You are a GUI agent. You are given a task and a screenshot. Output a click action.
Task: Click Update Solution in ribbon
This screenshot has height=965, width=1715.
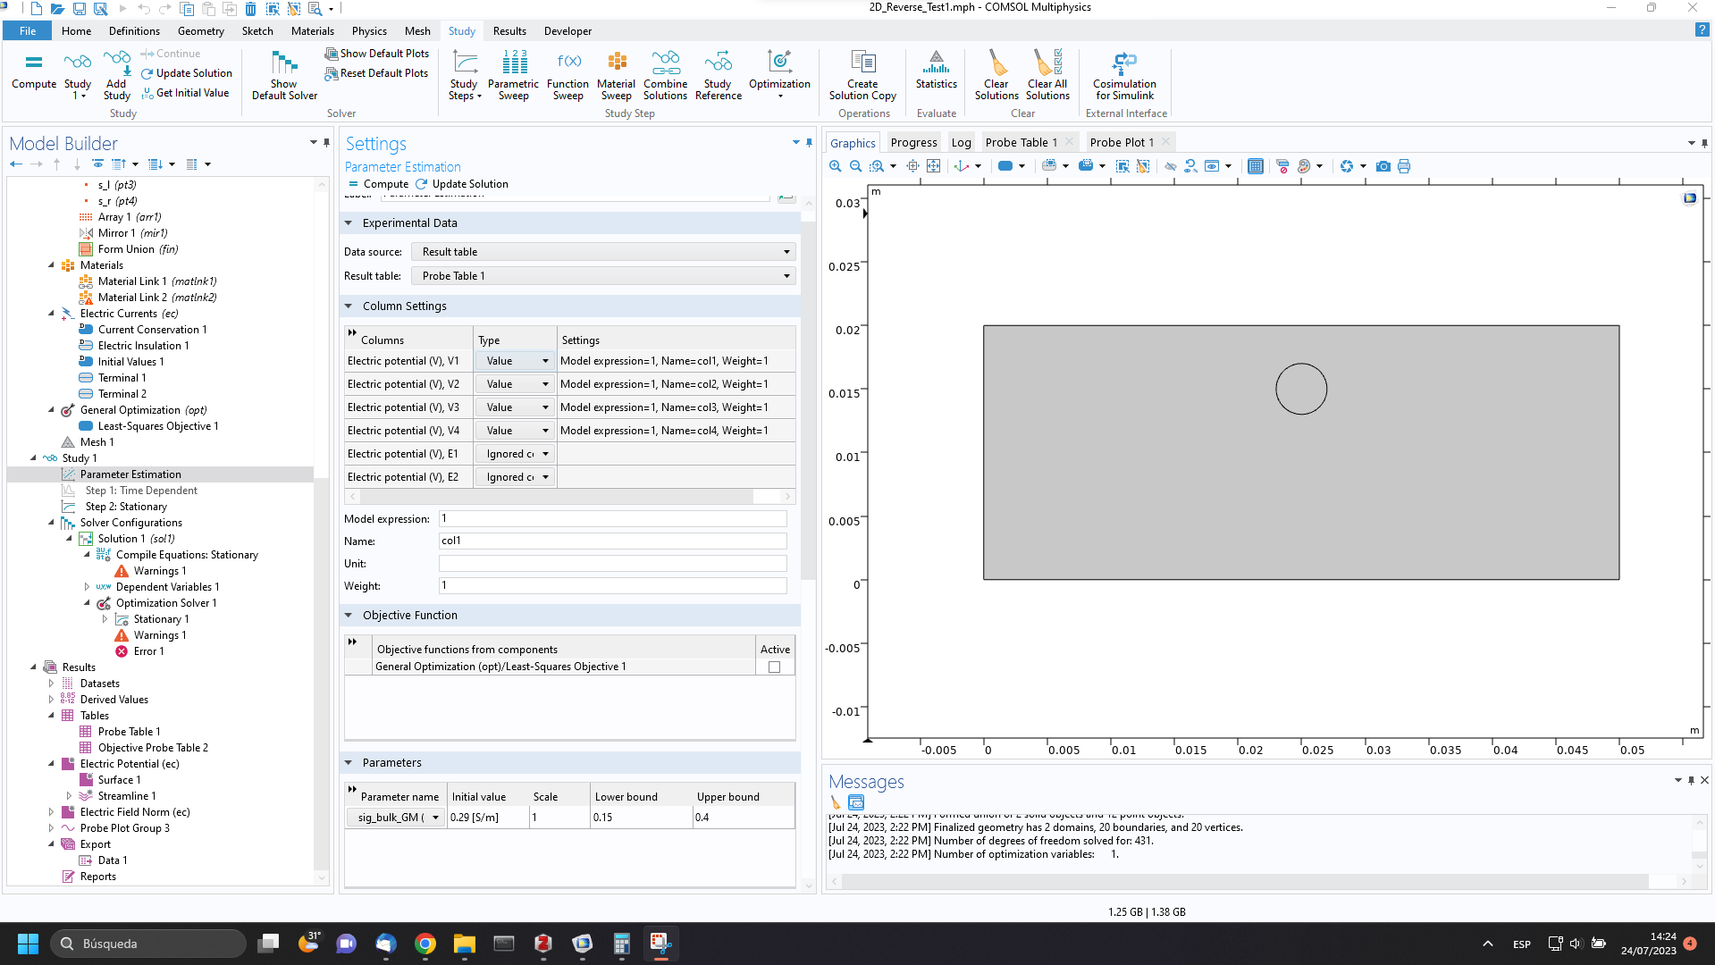point(186,73)
